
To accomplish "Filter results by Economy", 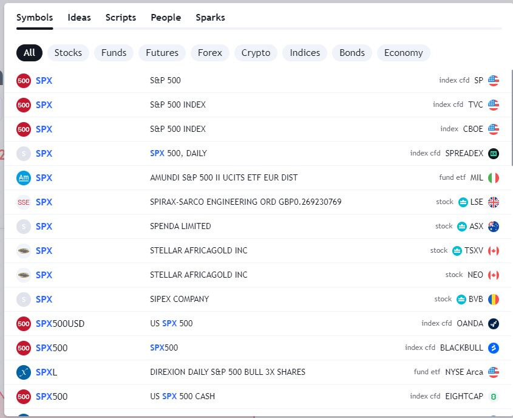I will point(403,53).
